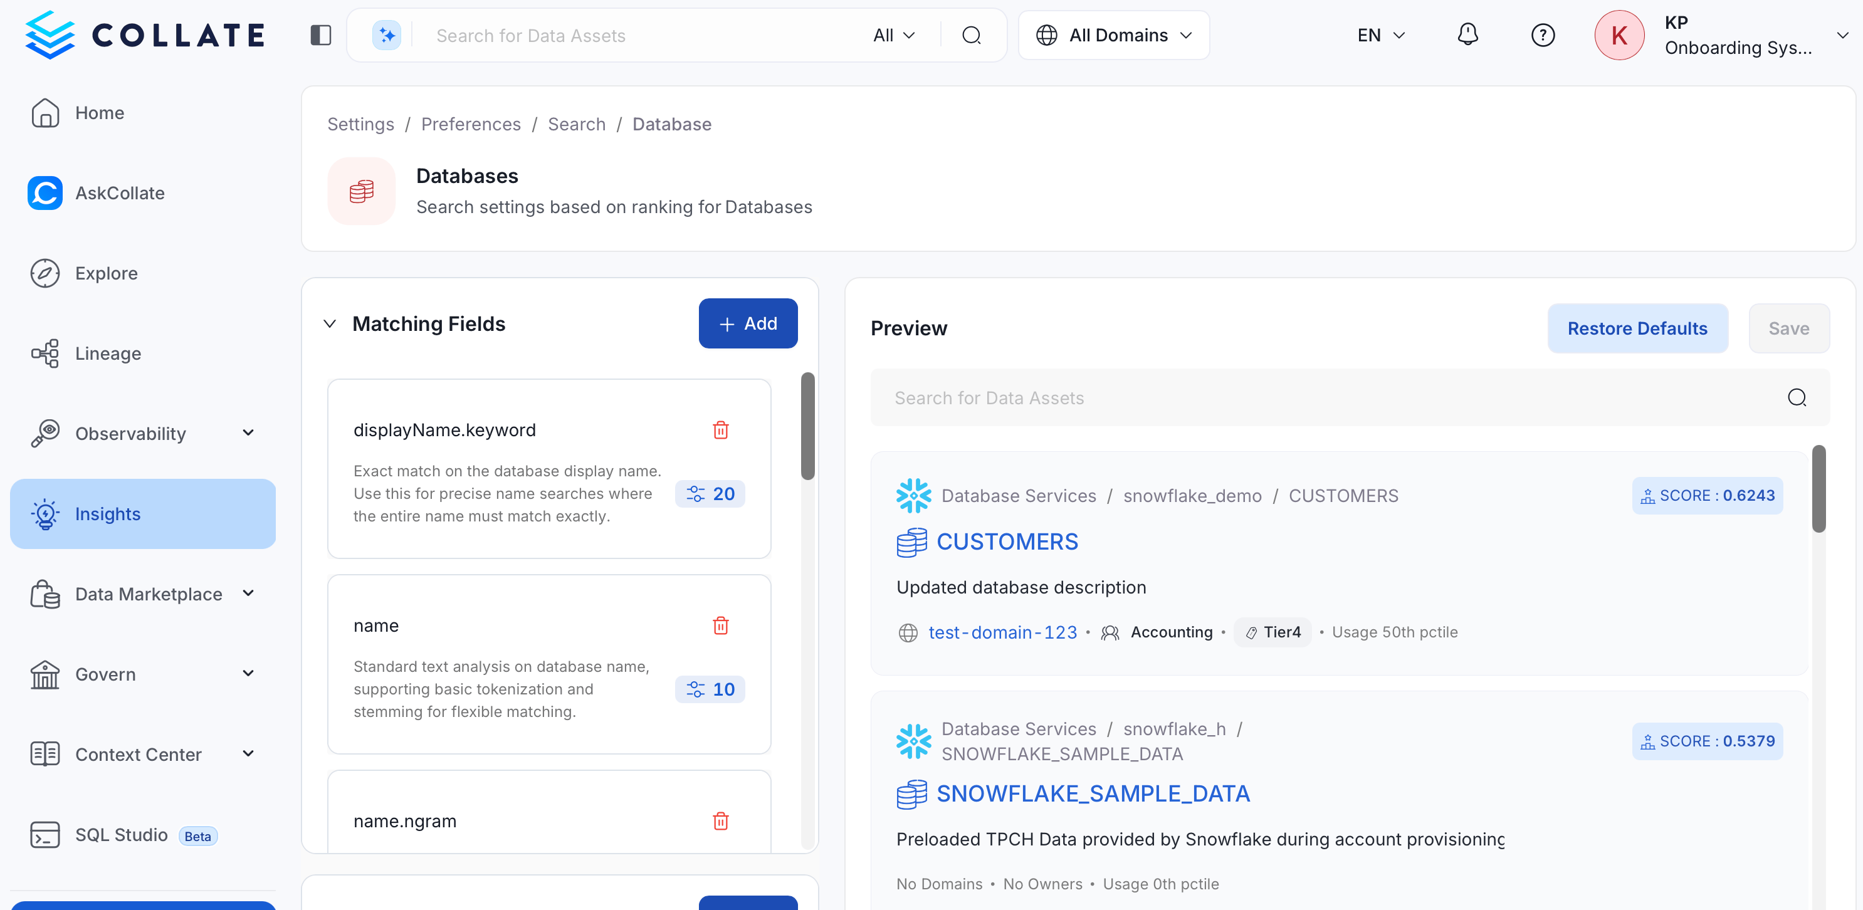
Task: Click the AskCollate sidebar icon
Action: pyautogui.click(x=45, y=193)
